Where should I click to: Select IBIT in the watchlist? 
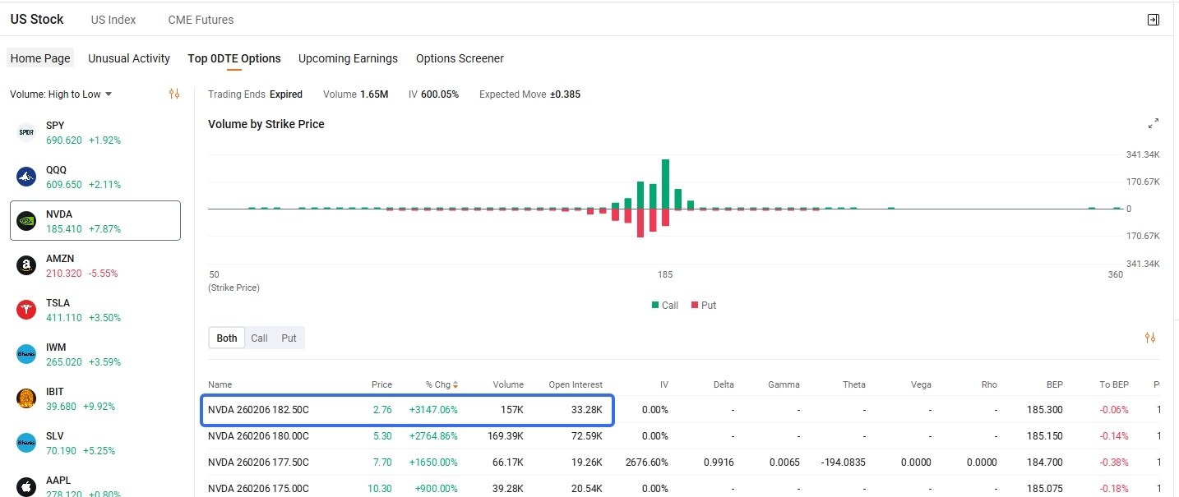[95, 398]
